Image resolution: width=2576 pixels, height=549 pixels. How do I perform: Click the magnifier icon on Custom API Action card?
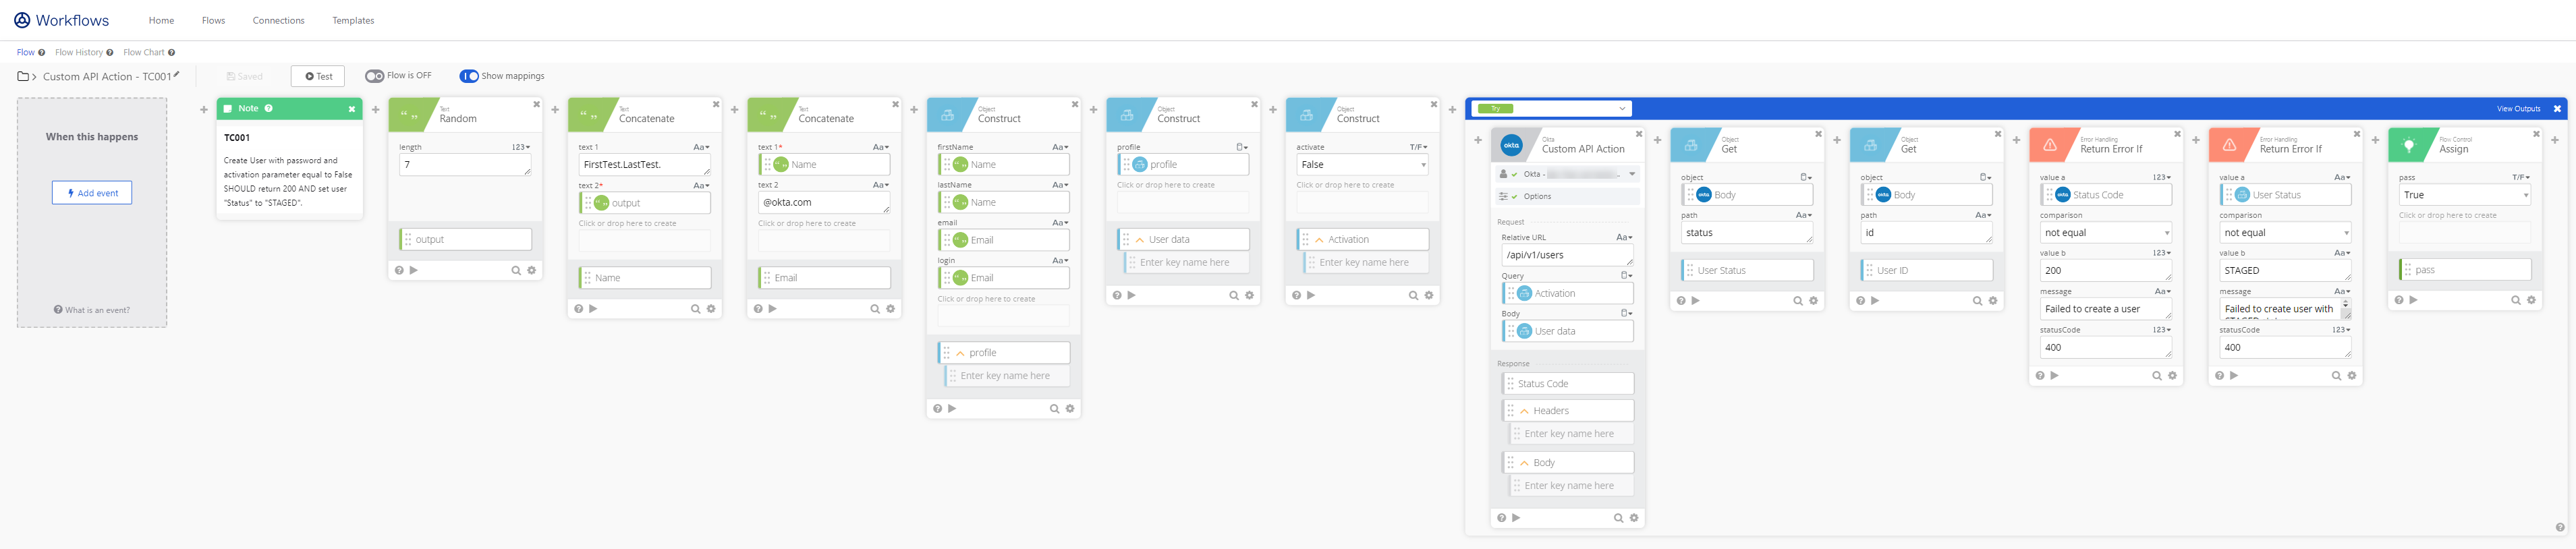[x=1618, y=518]
